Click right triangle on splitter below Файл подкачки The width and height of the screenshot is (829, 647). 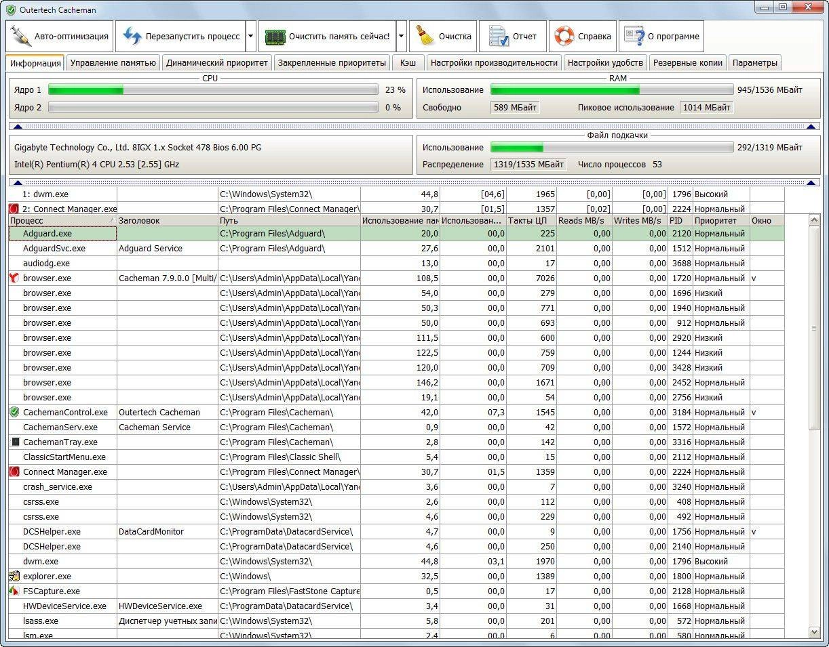pyautogui.click(x=811, y=182)
